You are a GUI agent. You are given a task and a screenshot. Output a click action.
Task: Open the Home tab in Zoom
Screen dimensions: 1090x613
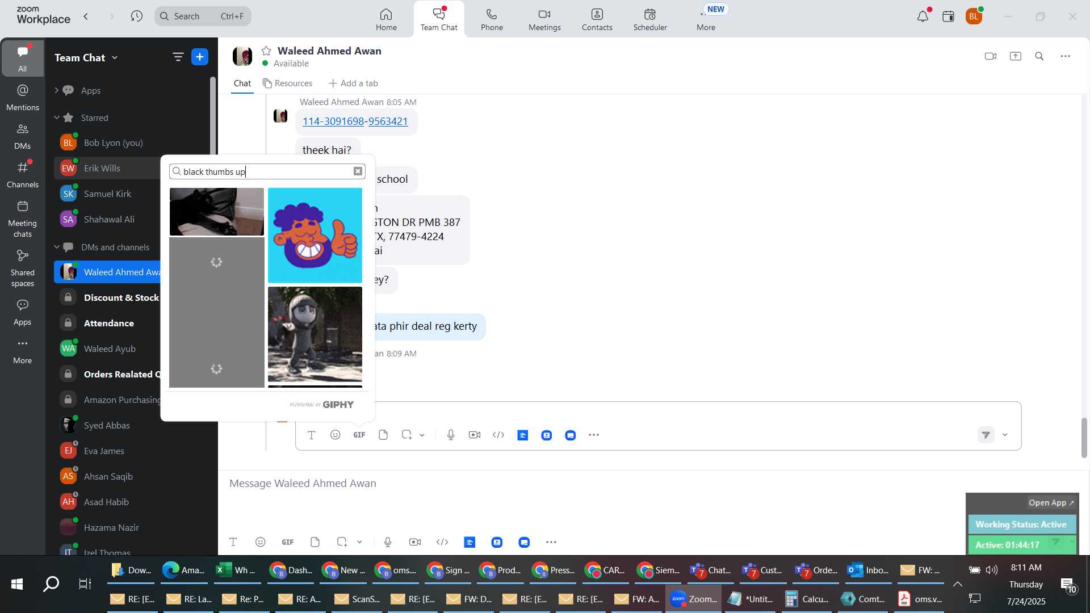tap(386, 19)
